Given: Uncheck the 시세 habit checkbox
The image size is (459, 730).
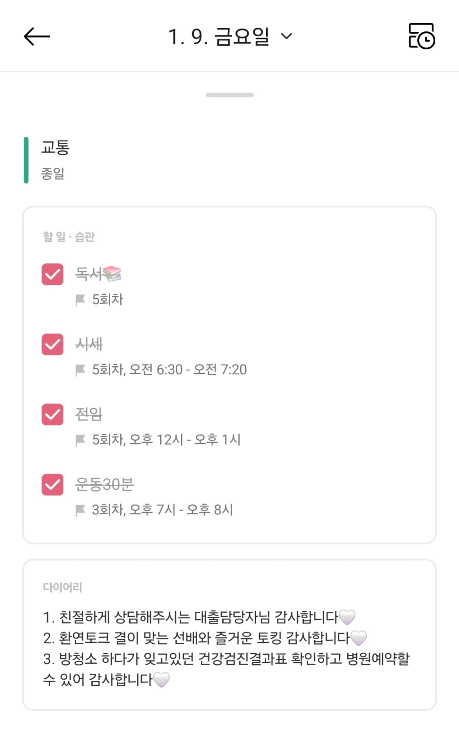Looking at the screenshot, I should [x=52, y=344].
